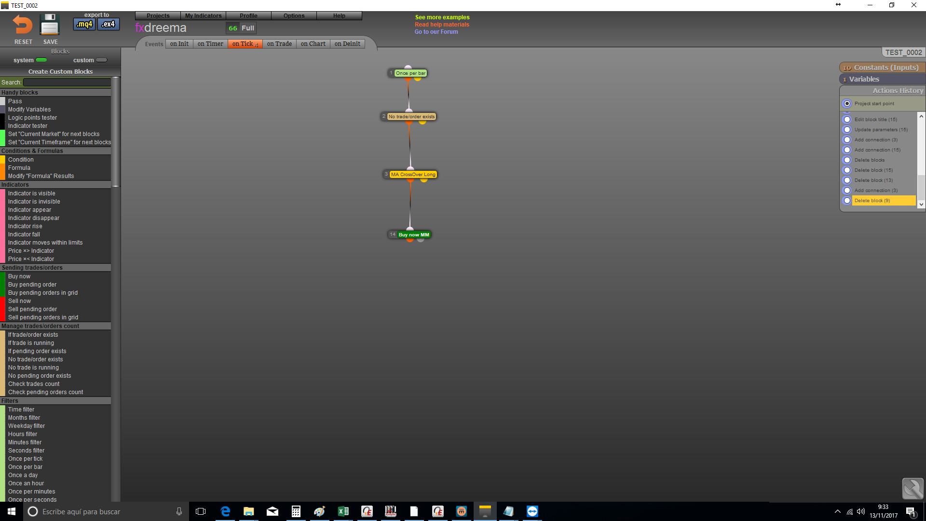Collapse the Handy blocks category
The height and width of the screenshot is (521, 926).
[55, 93]
